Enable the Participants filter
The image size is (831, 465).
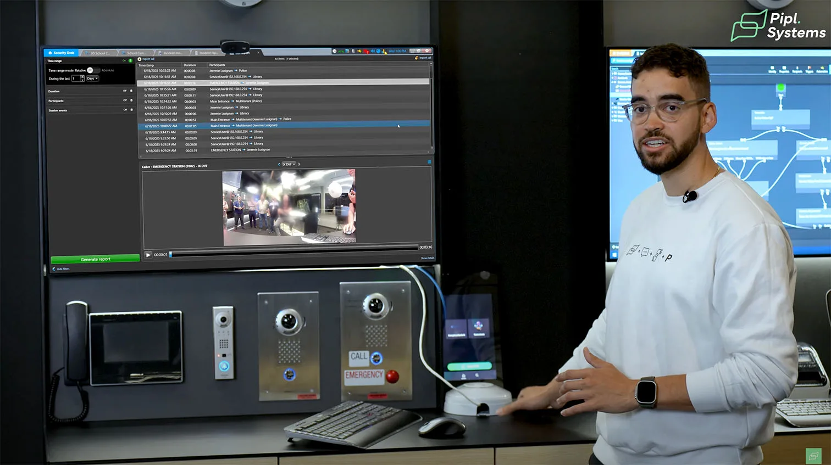[x=131, y=100]
